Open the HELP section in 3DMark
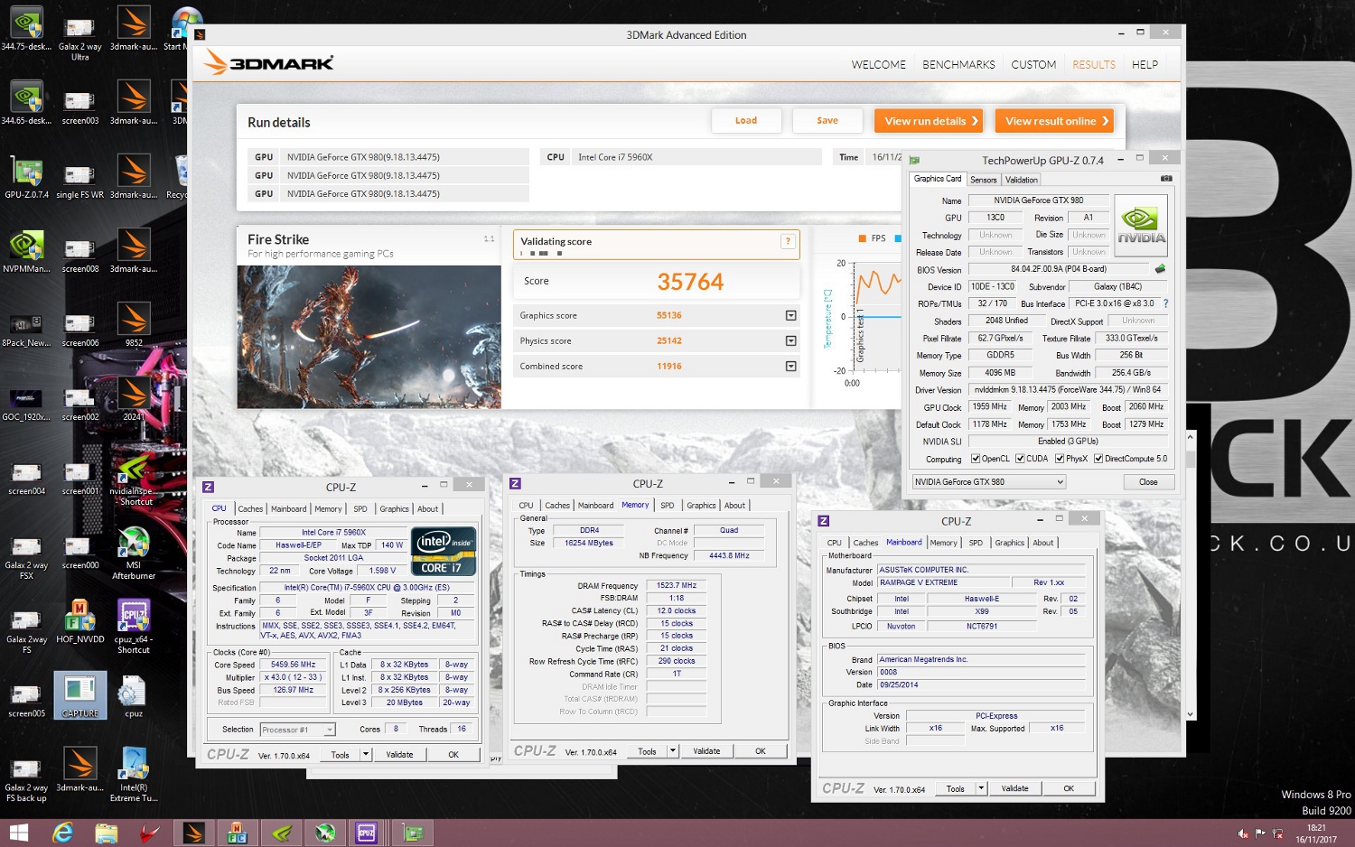This screenshot has height=847, width=1355. [x=1145, y=65]
